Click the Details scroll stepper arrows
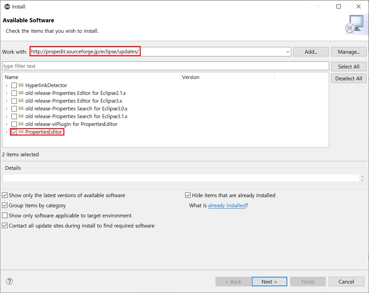369x293 pixels. click(362, 179)
